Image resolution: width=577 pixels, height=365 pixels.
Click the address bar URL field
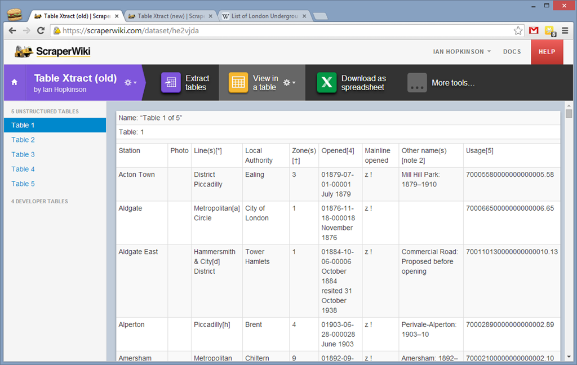(x=287, y=30)
